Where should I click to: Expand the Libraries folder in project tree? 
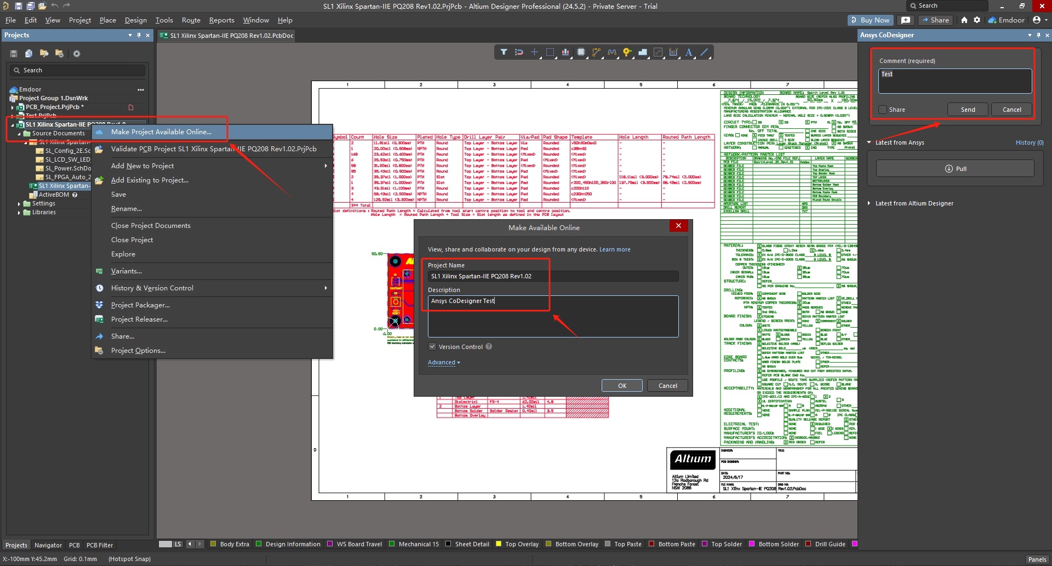pyautogui.click(x=19, y=213)
